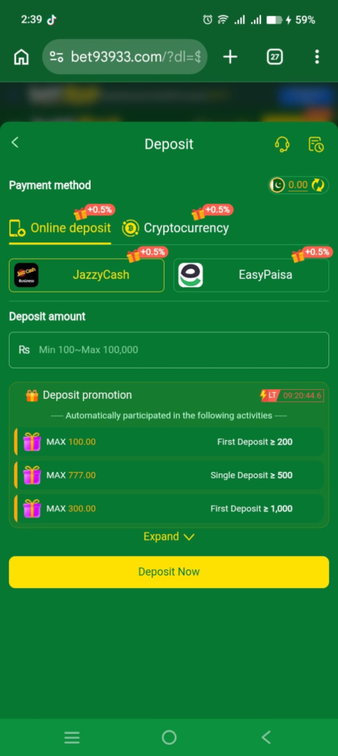Open deposit history record icon

317,144
